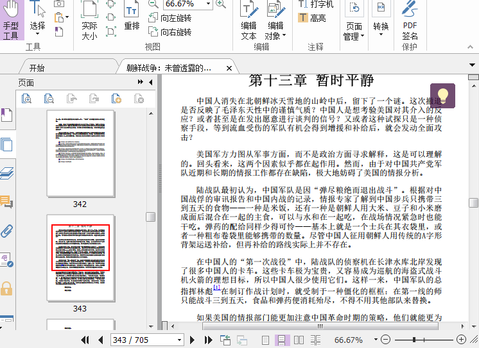Click the 重排 reflow button

(132, 16)
